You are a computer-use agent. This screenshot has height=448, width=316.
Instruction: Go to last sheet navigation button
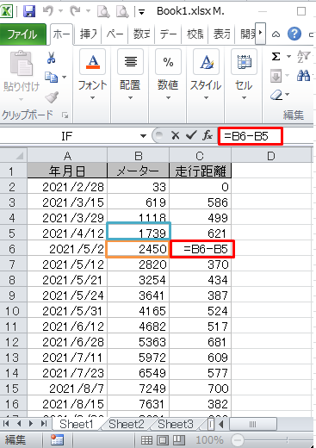(x=44, y=424)
